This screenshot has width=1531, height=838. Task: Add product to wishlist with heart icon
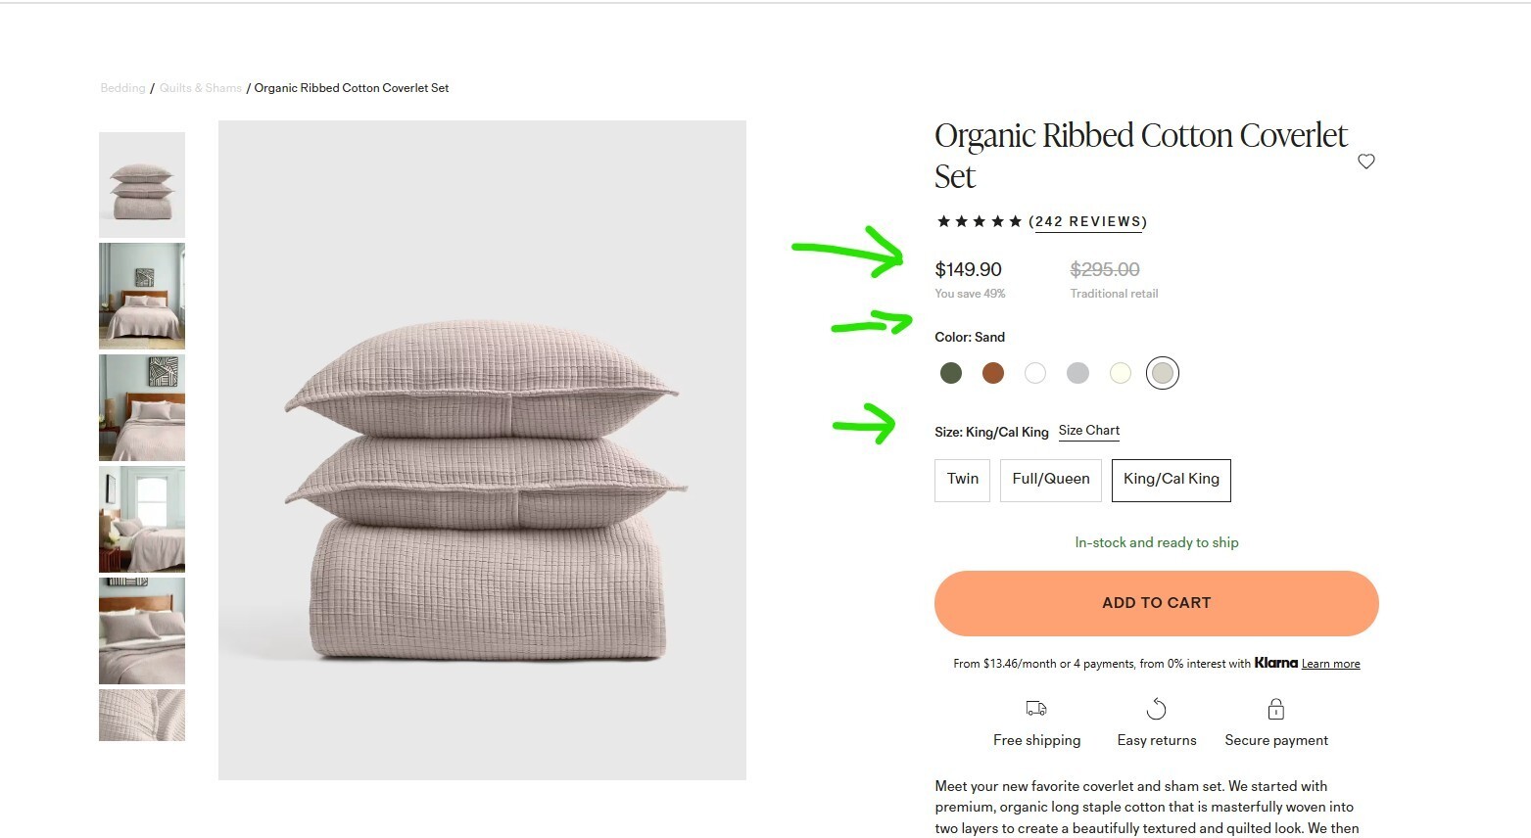(x=1366, y=162)
